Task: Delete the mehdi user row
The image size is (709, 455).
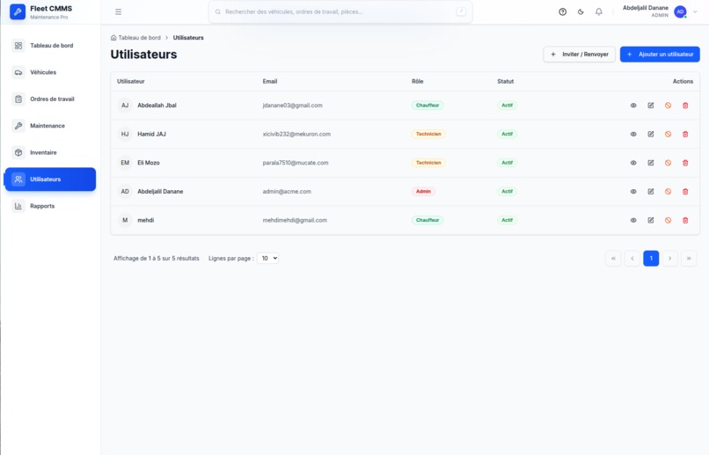Action: 685,220
